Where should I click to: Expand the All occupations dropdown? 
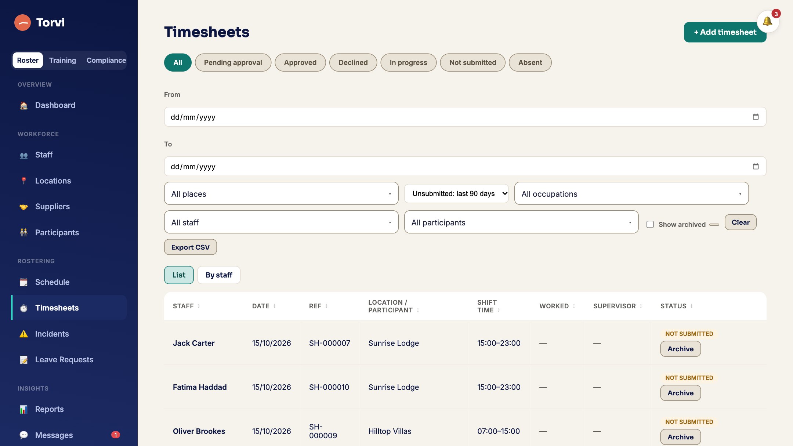click(x=631, y=193)
